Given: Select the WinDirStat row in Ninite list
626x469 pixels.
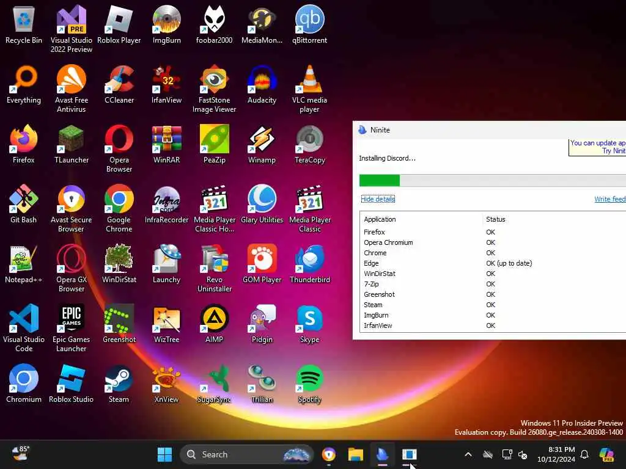Looking at the screenshot, I should point(493,274).
